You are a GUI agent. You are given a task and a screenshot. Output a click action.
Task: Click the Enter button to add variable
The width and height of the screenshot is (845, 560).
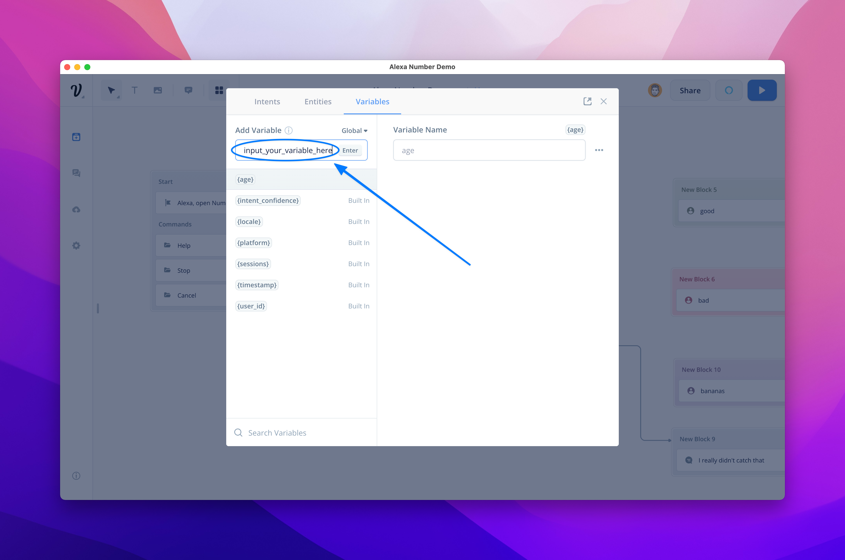pyautogui.click(x=350, y=150)
